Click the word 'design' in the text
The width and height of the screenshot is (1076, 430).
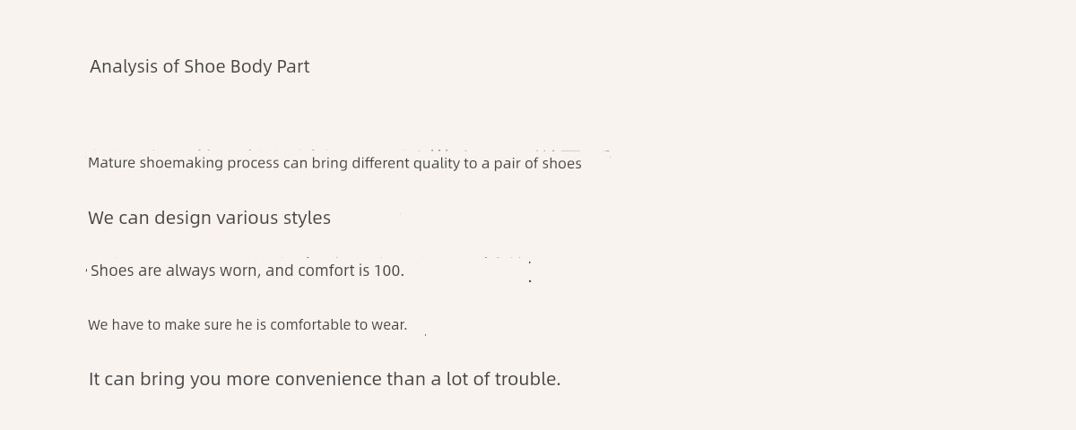pos(183,218)
